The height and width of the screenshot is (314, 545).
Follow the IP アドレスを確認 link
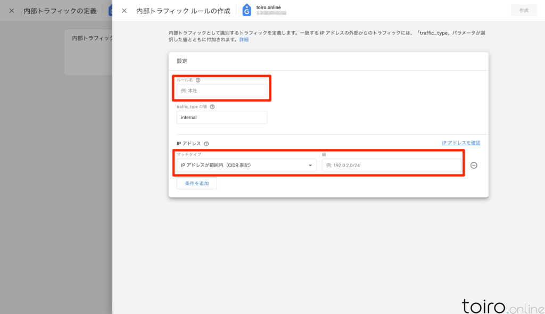pyautogui.click(x=461, y=143)
